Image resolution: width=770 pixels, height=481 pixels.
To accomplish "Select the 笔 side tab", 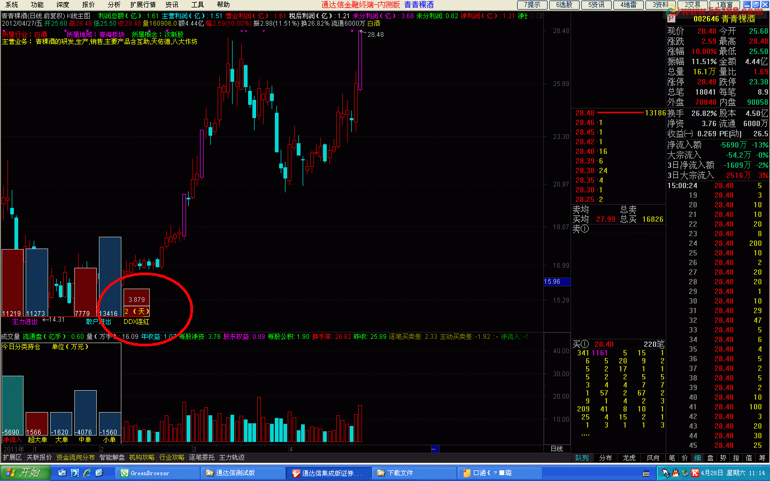I will [x=672, y=457].
